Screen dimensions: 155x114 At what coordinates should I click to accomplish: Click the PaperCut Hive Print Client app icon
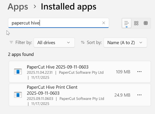[x=18, y=95]
